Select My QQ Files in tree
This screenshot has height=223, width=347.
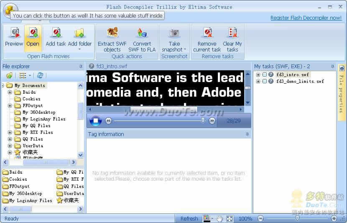[x=36, y=126]
